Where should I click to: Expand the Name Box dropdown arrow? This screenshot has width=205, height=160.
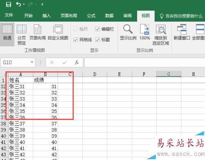pyautogui.click(x=32, y=62)
